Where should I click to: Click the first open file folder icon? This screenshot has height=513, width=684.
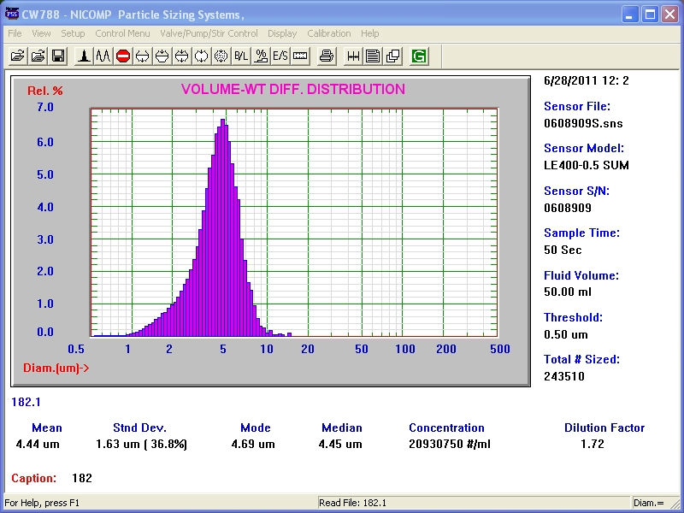pos(17,56)
